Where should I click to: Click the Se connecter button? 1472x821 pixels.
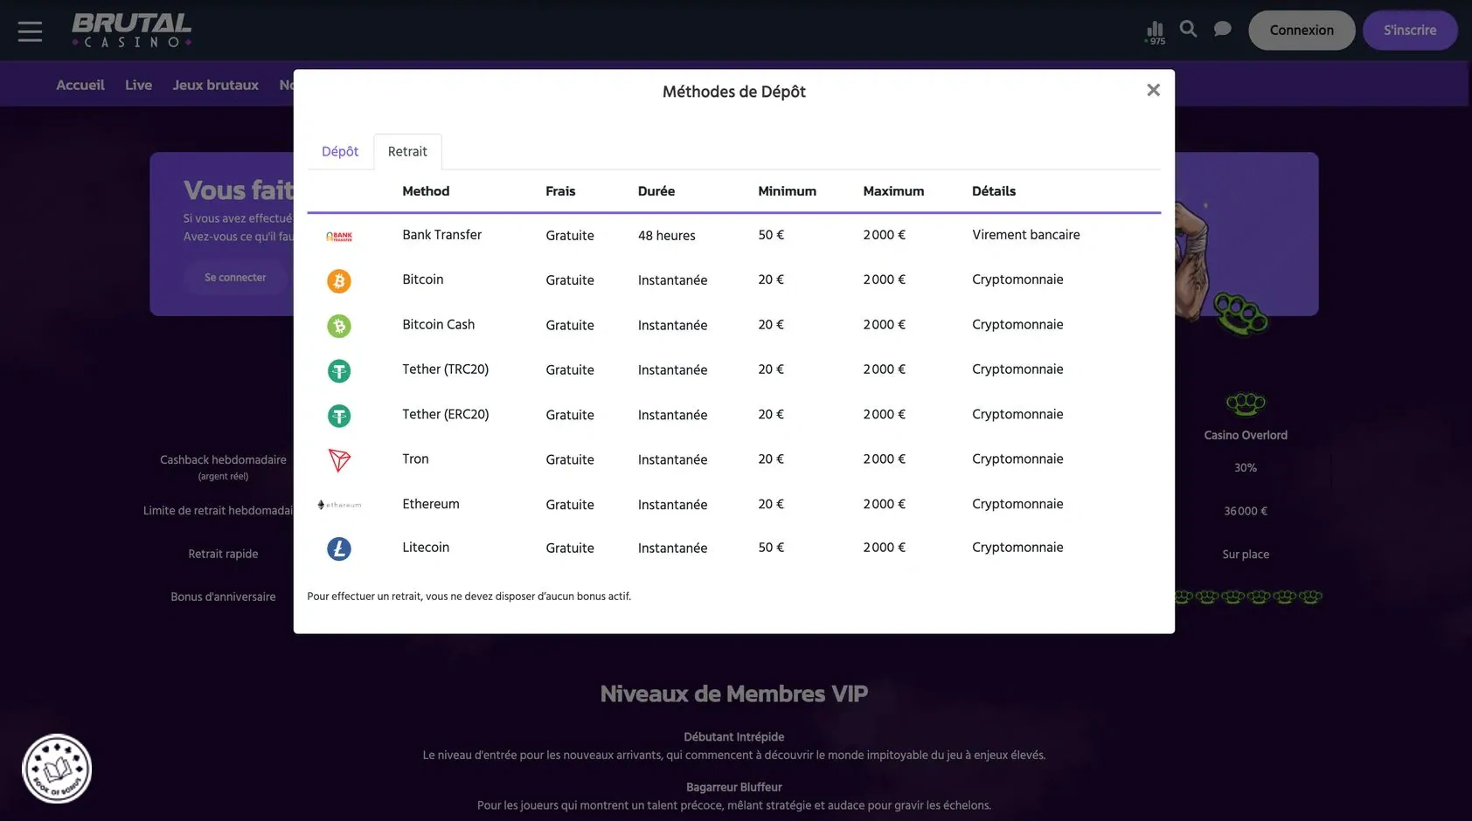point(235,277)
